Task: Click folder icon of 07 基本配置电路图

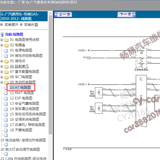Action: tap(6, 72)
